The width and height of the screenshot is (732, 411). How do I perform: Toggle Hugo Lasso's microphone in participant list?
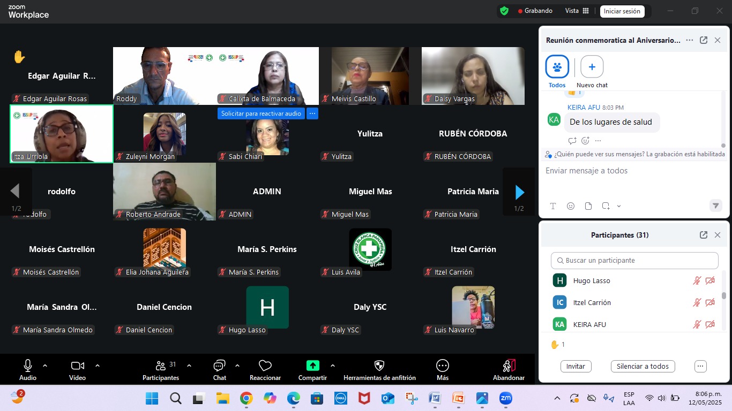coord(697,280)
